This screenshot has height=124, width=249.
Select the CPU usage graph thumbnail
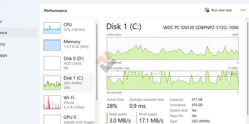click(52, 28)
